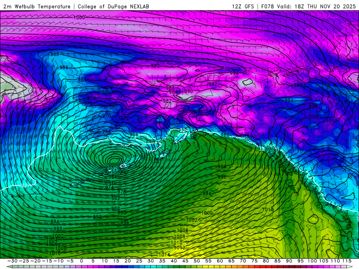This screenshot has width=359, height=269.
Task: Click the 25 value on the color scale
Action: [x=139, y=261]
